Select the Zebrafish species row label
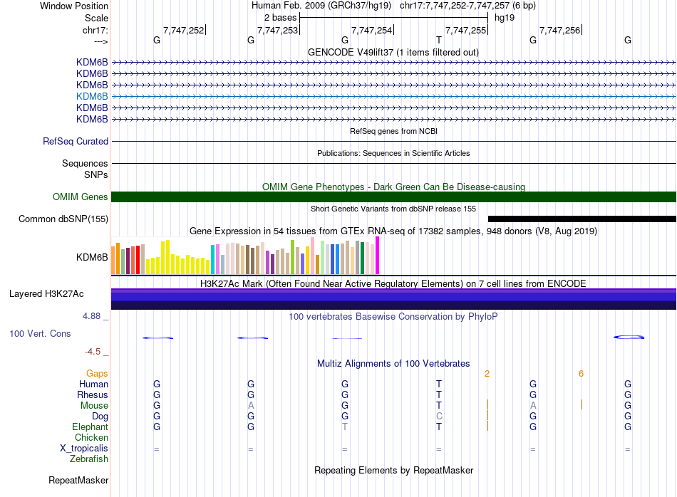677x497 pixels. coord(89,459)
